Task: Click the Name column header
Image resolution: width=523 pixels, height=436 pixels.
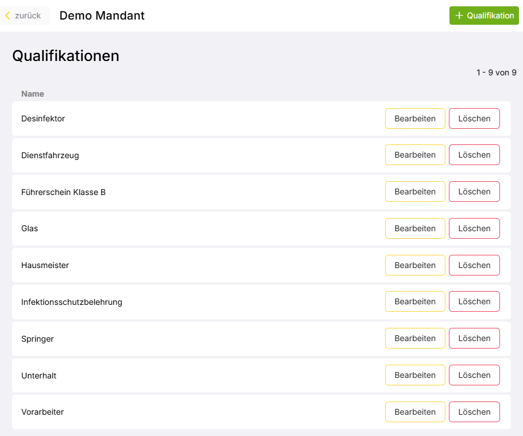Action: coord(33,94)
